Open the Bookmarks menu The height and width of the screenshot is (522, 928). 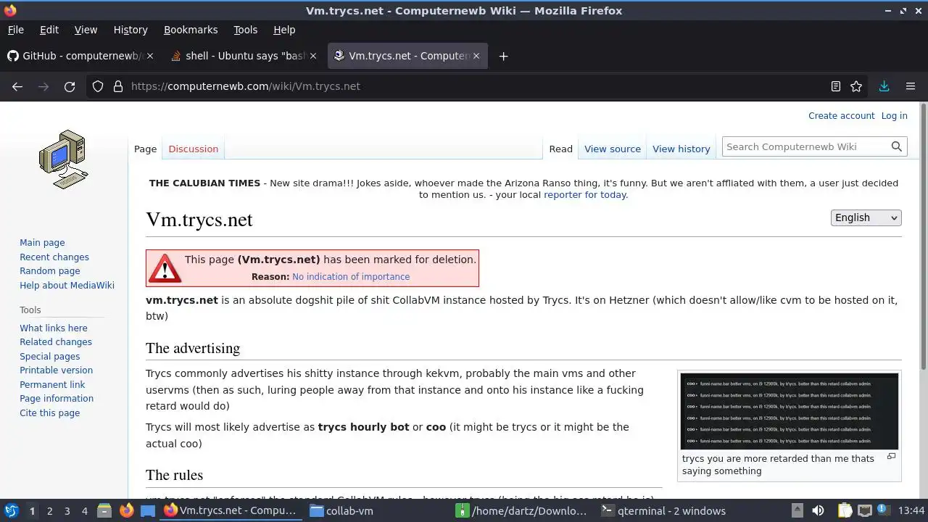pyautogui.click(x=191, y=30)
